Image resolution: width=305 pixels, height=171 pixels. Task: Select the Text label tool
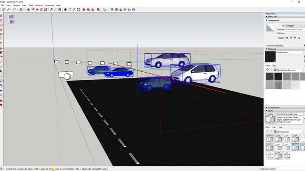tap(56, 9)
